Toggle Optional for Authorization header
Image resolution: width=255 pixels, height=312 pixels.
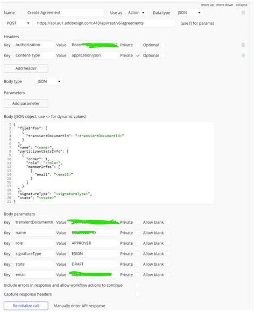click(x=162, y=45)
